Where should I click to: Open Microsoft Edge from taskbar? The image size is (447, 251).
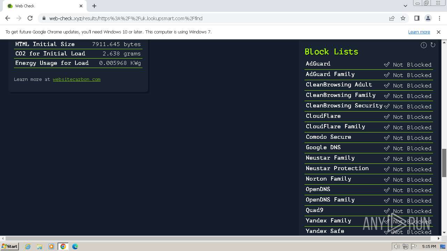tap(75, 246)
